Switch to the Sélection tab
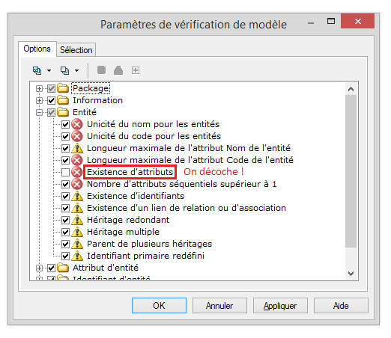This screenshot has height=338, width=391. pos(76,50)
